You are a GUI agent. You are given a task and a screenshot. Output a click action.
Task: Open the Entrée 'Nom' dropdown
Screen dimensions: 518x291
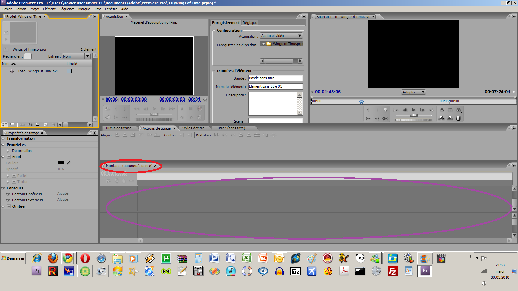76,56
